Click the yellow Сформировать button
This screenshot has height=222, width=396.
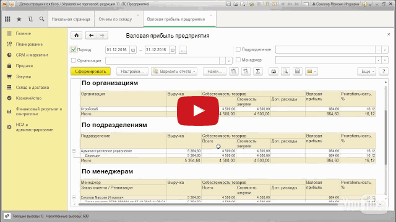91,72
